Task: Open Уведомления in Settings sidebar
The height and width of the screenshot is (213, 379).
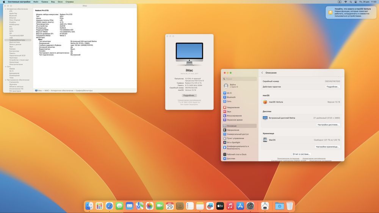Action: (x=240, y=107)
